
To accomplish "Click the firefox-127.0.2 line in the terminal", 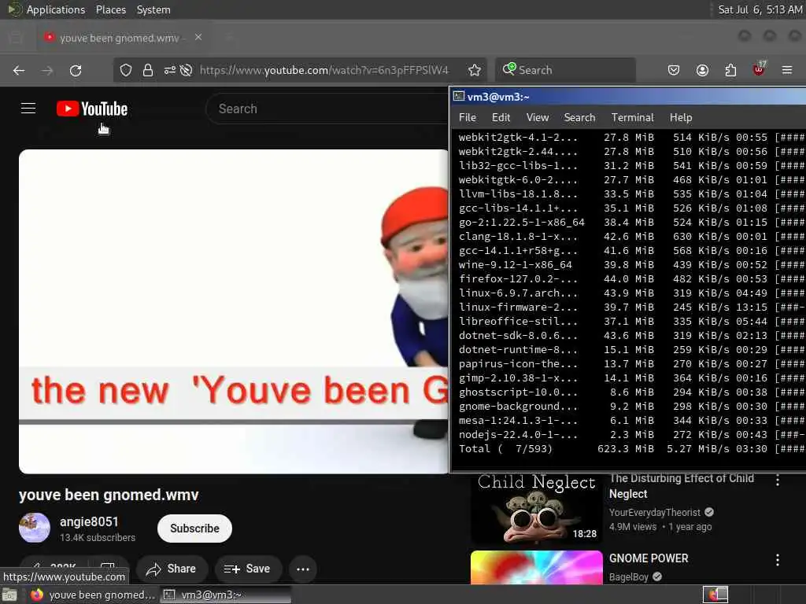I will click(x=631, y=279).
